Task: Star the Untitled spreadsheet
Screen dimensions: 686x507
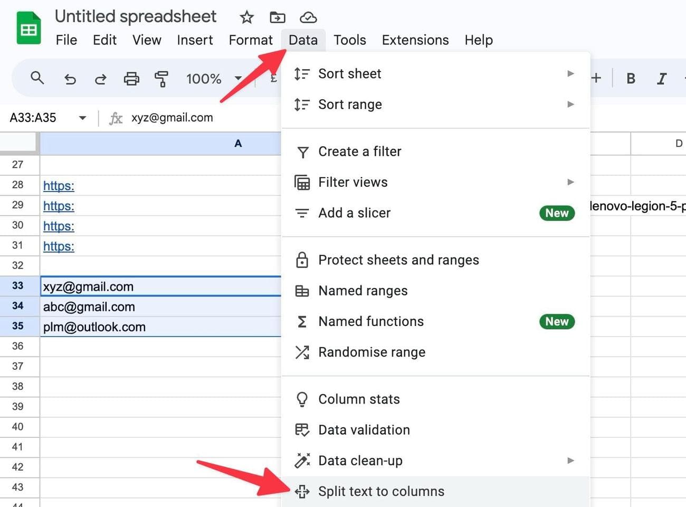Action: pyautogui.click(x=246, y=17)
